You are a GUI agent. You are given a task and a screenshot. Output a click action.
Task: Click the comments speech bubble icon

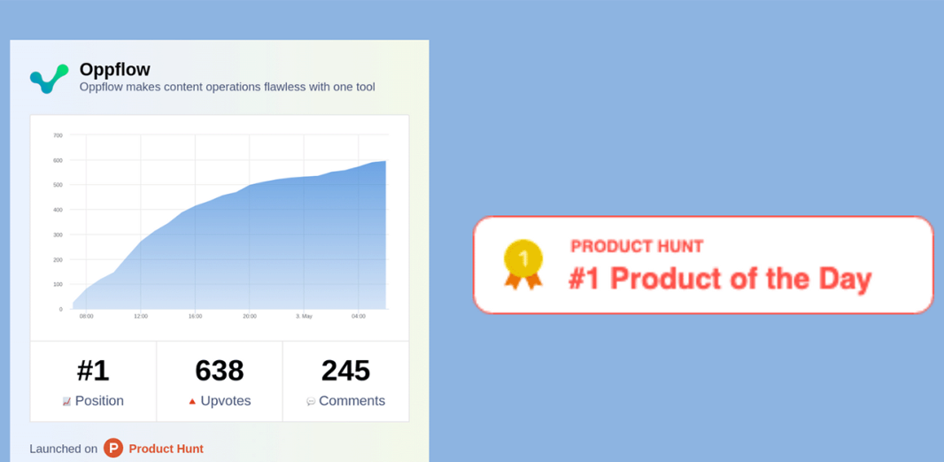pyautogui.click(x=311, y=401)
